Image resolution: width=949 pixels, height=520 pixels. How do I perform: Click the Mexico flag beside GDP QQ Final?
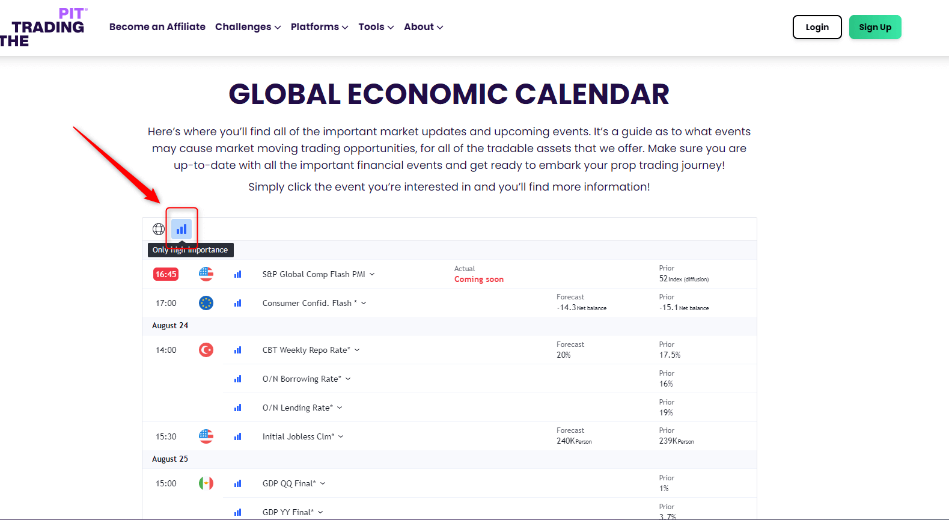click(206, 483)
